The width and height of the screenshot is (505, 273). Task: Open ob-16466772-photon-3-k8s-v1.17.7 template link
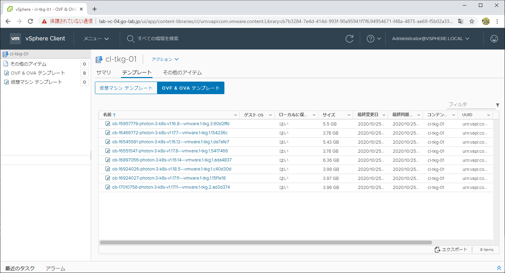click(x=170, y=133)
